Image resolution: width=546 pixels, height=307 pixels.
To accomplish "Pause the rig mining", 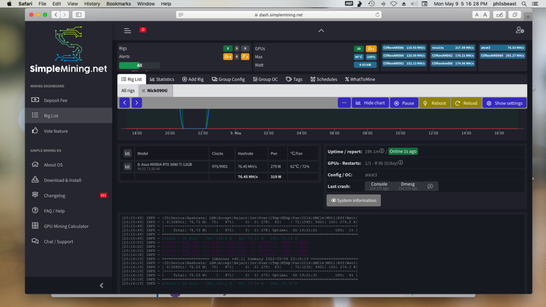I will pos(404,103).
